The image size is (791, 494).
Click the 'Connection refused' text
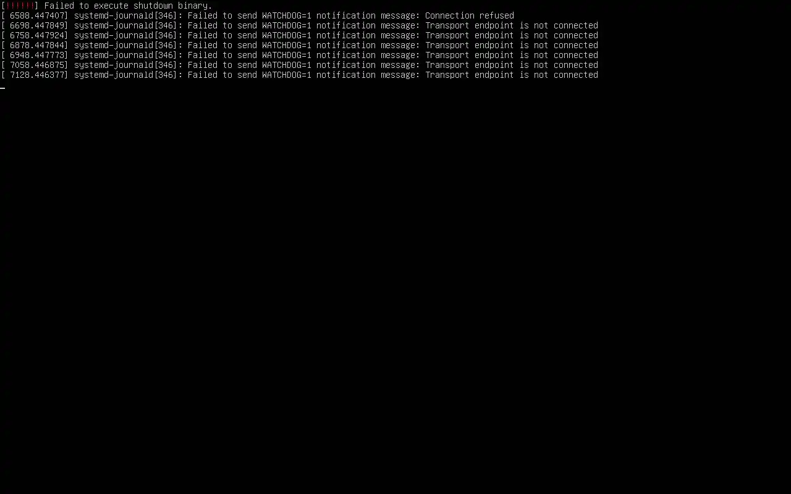pyautogui.click(x=470, y=15)
